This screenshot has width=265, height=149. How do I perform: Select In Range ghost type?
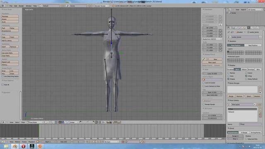pos(244,132)
